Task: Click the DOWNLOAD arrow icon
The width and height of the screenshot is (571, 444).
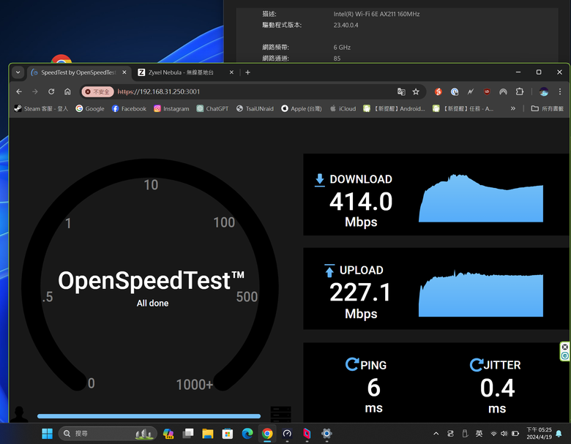Action: (x=319, y=180)
